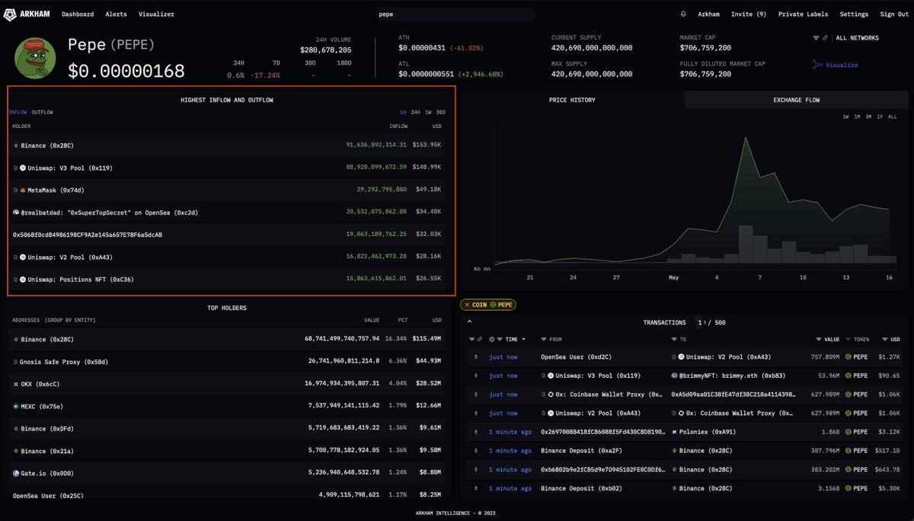The width and height of the screenshot is (914, 521).
Task: Select 1H range for inflow table
Action: 403,112
